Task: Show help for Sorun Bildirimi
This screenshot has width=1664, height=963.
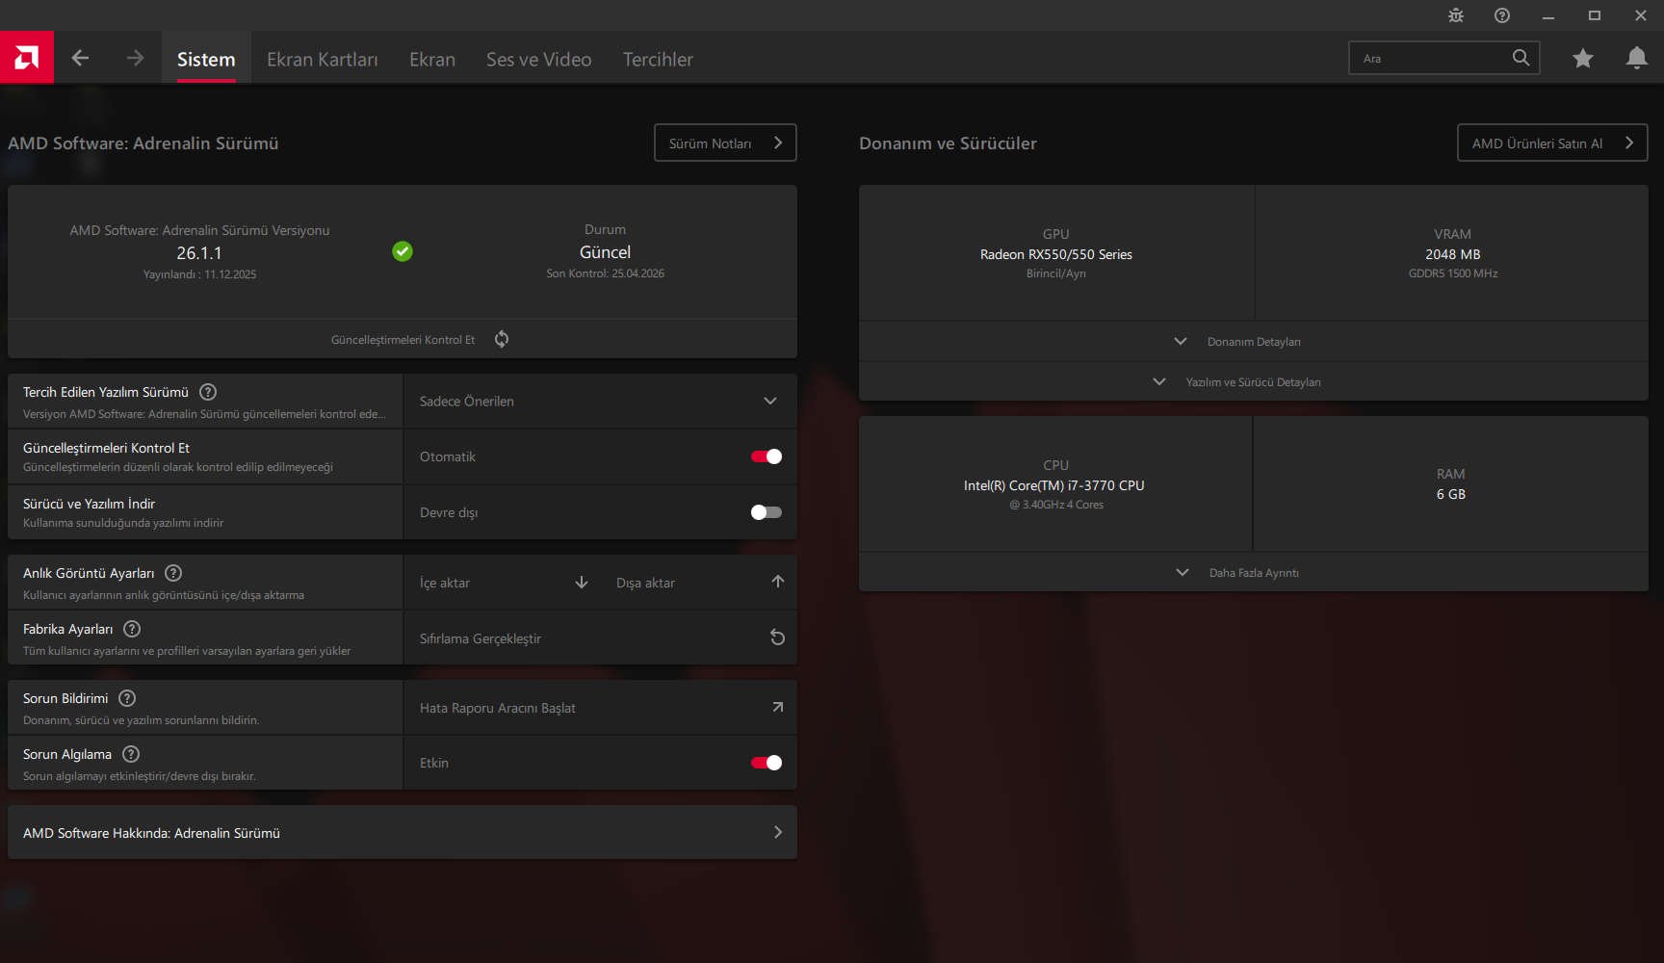Action: pyautogui.click(x=127, y=698)
